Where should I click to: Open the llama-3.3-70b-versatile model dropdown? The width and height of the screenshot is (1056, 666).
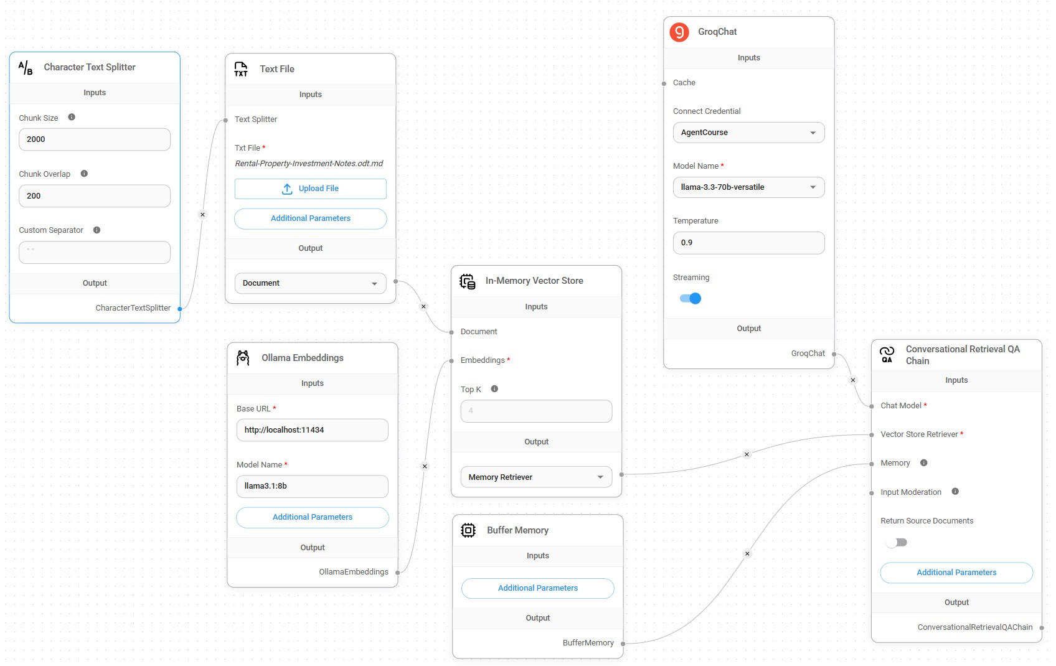[x=748, y=187]
